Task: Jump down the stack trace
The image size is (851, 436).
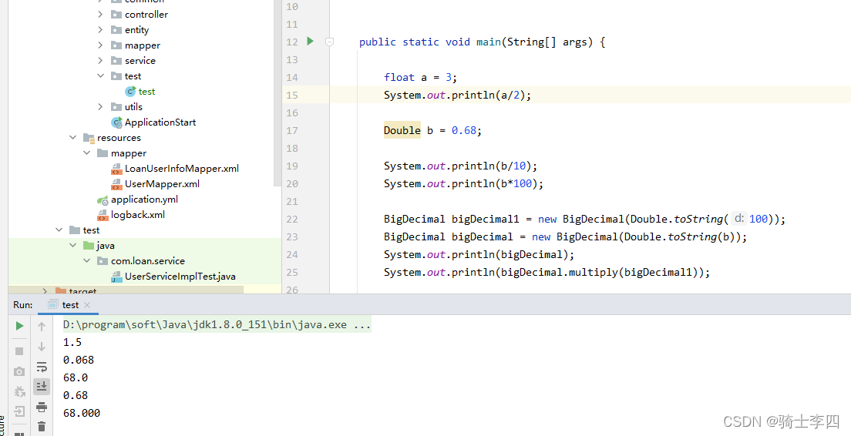Action: 42,346
